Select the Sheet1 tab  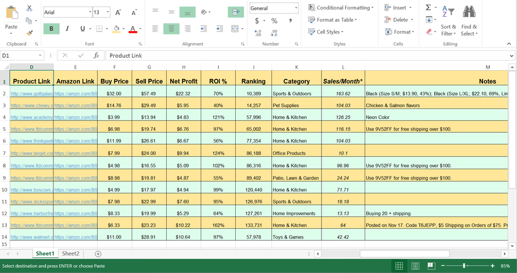(x=45, y=253)
